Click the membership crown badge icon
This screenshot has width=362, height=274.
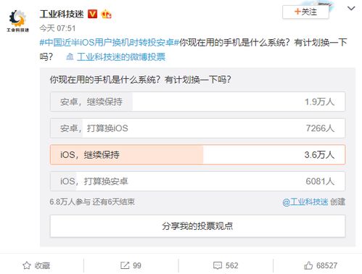pos(107,14)
